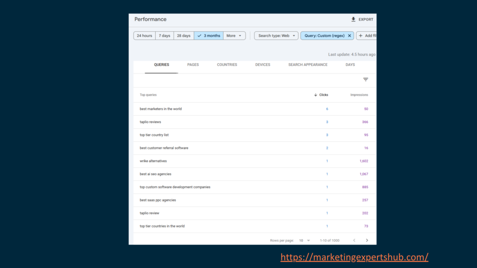Switch to the Countries tab
This screenshot has width=477, height=268.
pos(227,65)
